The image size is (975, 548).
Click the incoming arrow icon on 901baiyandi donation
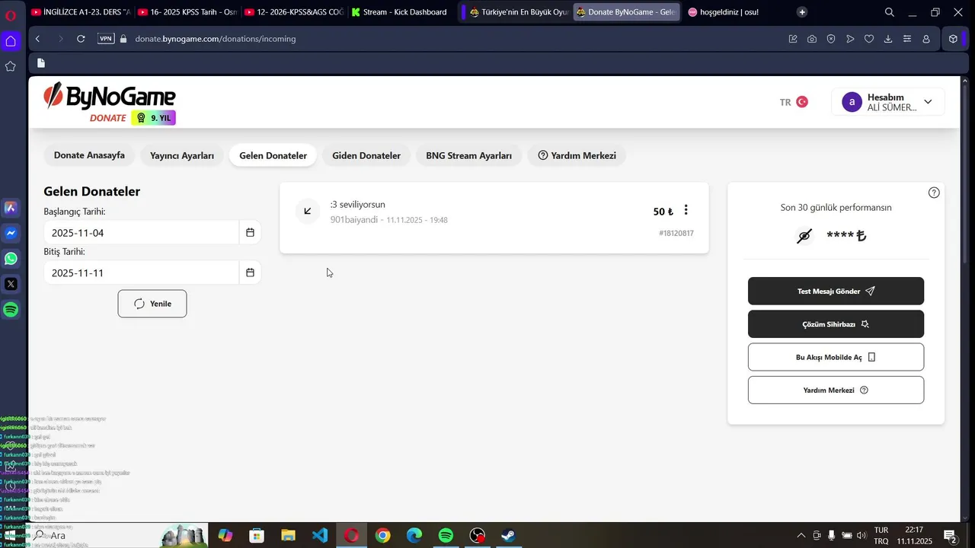(308, 211)
